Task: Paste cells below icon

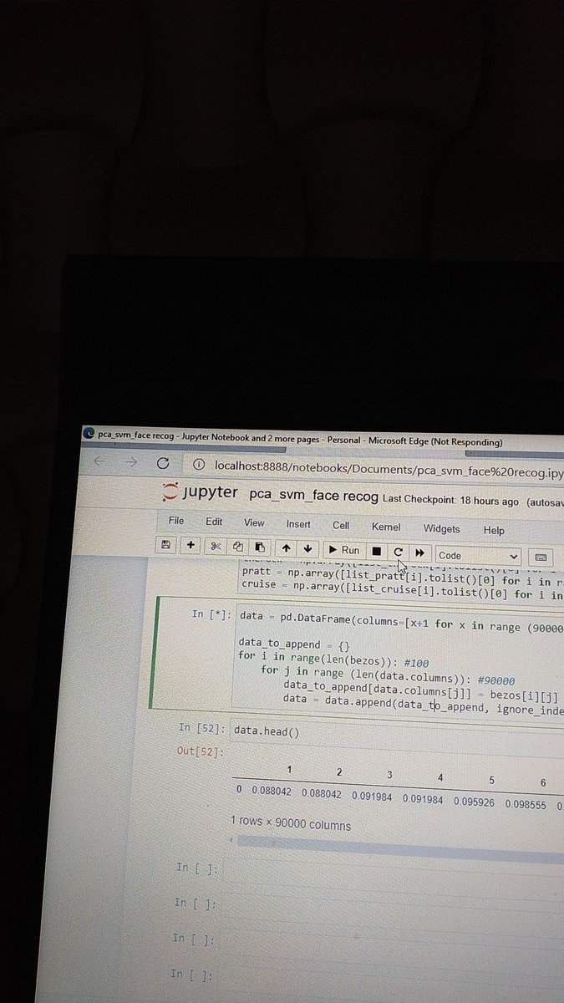Action: 259,547
